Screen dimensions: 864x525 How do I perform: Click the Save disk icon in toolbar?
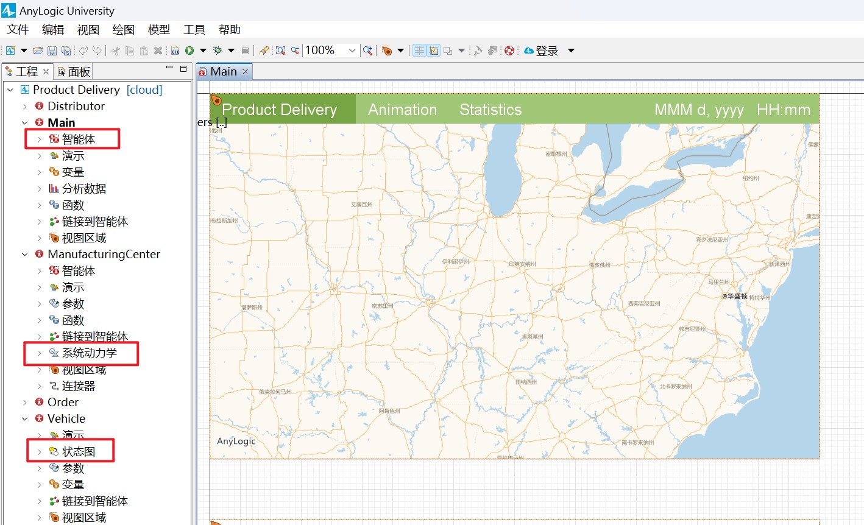(52, 51)
